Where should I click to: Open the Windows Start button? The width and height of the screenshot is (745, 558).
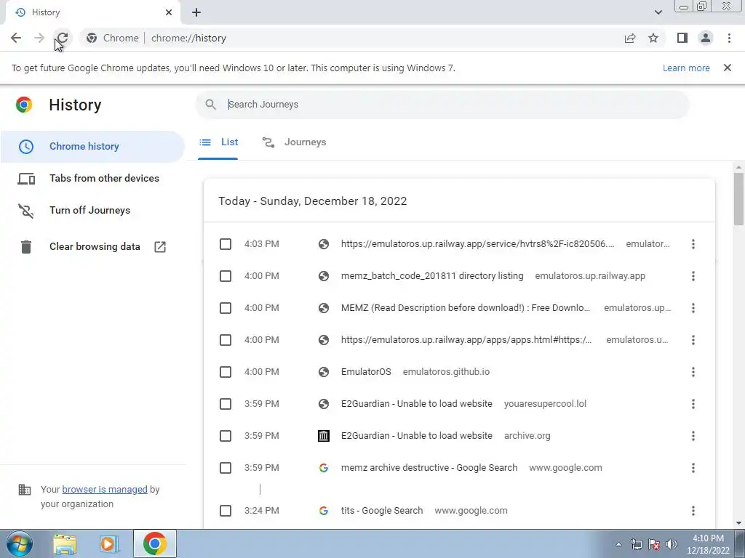click(x=19, y=543)
